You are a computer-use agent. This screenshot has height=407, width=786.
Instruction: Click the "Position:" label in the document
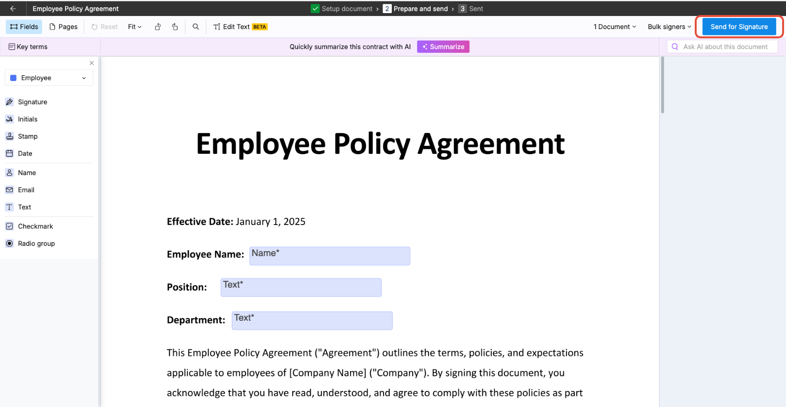pos(187,287)
